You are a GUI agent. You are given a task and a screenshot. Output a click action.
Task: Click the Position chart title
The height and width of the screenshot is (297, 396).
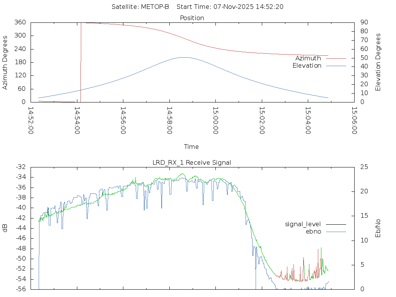tap(192, 18)
